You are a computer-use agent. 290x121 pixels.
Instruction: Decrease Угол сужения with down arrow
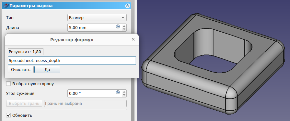tap(124, 95)
